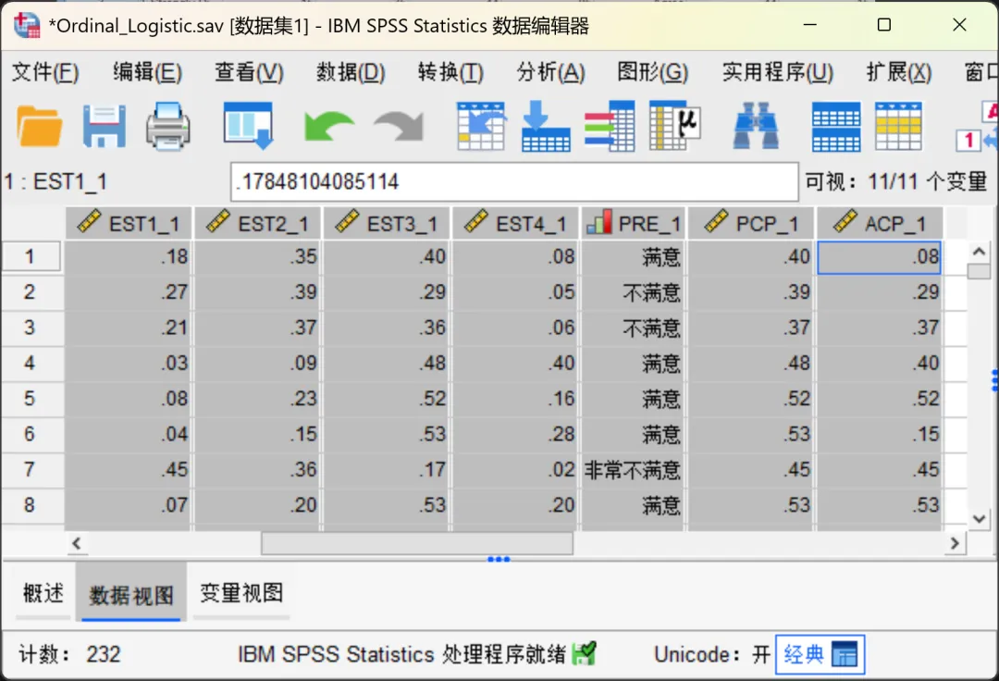
Task: Click the SPSS app icon in title bar
Action: coord(27,26)
